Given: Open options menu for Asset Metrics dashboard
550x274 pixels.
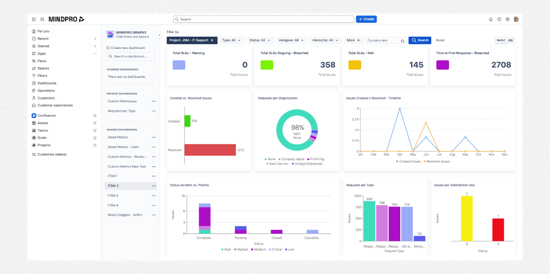Looking at the screenshot, I should [x=154, y=138].
